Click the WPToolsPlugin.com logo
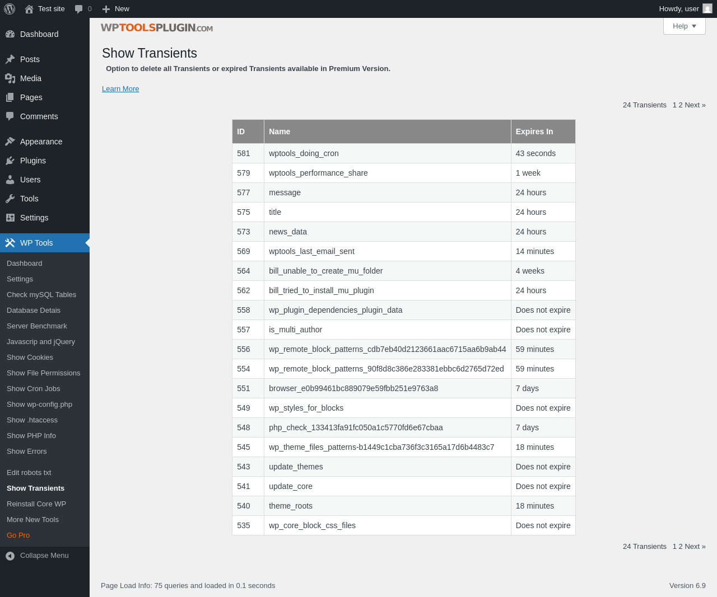This screenshot has width=717, height=597. coord(157,28)
